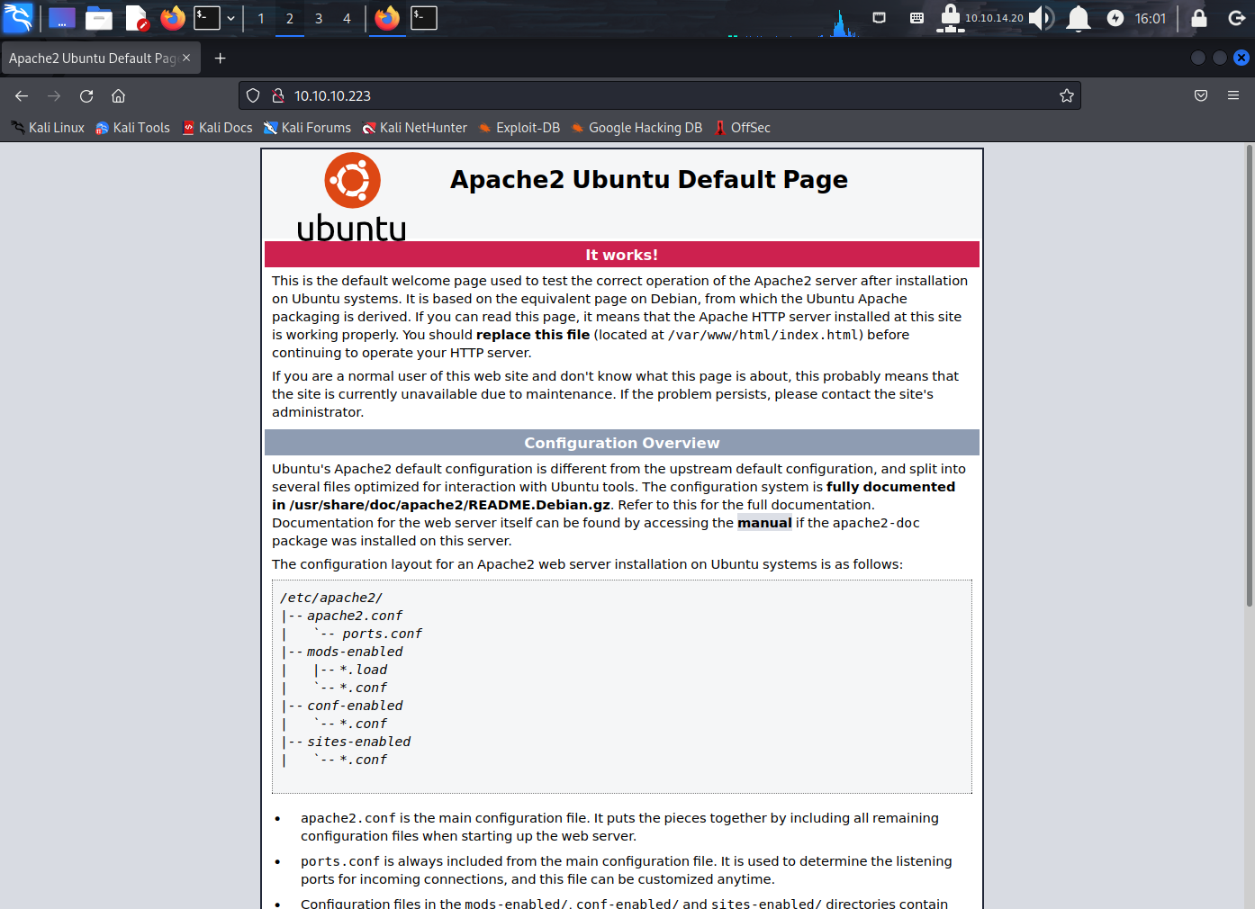Click the Apache2 Ubuntu Default Page heading
This screenshot has width=1255, height=909.
[649, 180]
